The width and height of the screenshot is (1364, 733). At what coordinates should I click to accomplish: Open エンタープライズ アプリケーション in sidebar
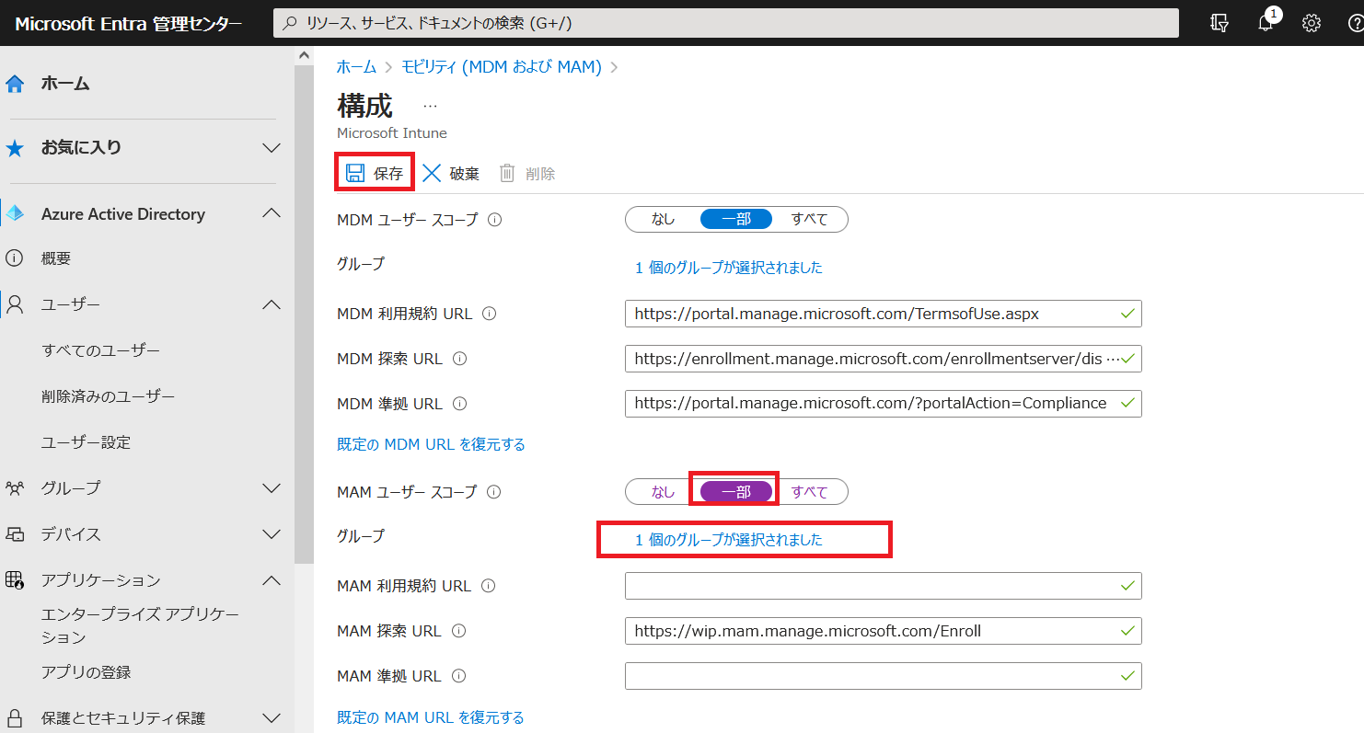pyautogui.click(x=140, y=625)
